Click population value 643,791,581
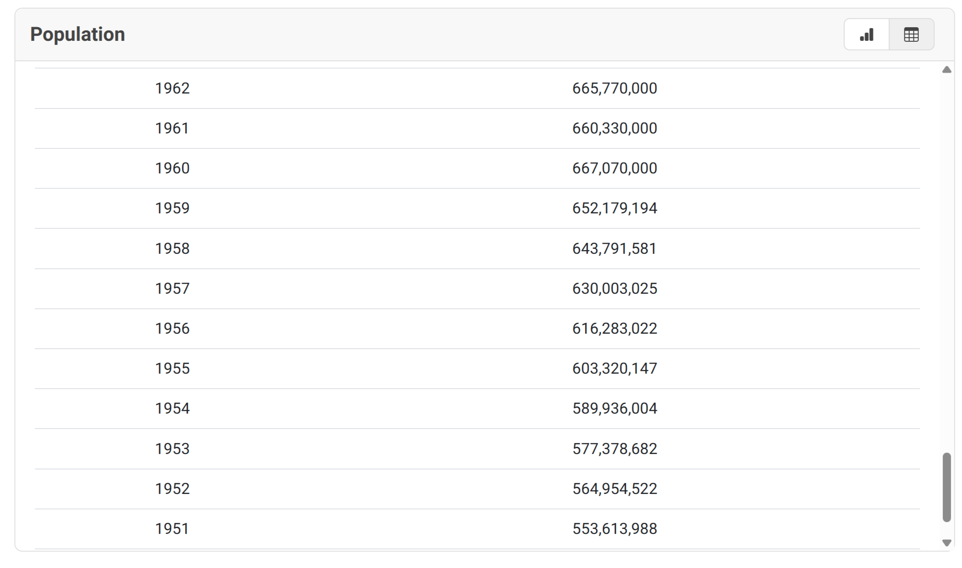 tap(614, 248)
